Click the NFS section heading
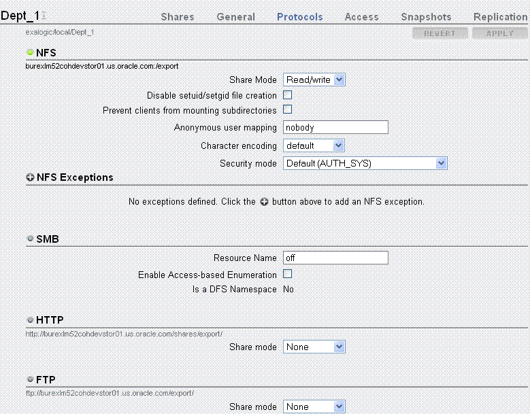Viewport: 530px width, 414px height. [x=46, y=53]
